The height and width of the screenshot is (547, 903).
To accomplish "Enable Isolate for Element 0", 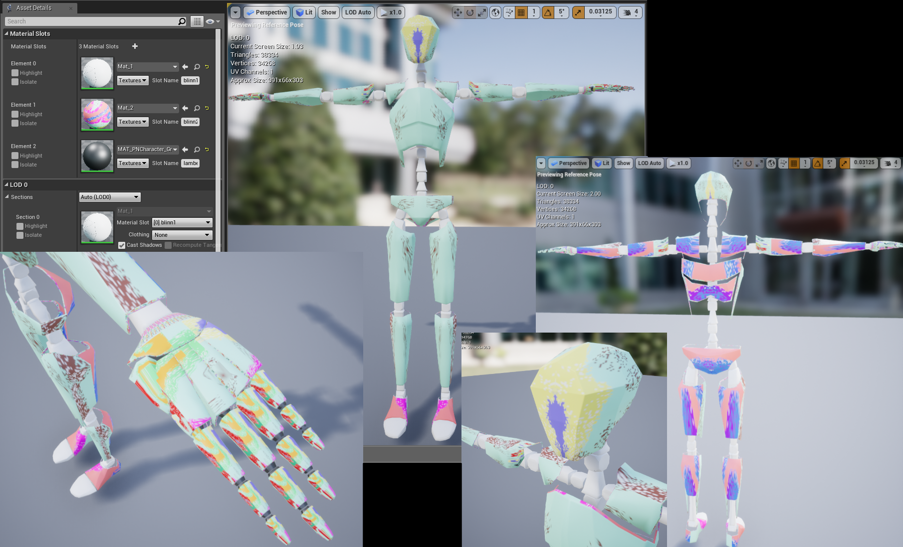I will pyautogui.click(x=15, y=82).
